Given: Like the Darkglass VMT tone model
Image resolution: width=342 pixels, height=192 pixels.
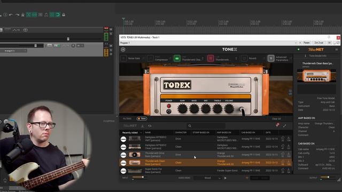Looking at the screenshot, I should [x=283, y=138].
